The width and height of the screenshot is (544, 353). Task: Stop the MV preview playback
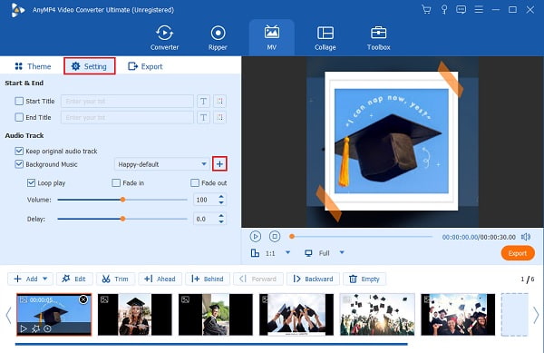(x=275, y=237)
